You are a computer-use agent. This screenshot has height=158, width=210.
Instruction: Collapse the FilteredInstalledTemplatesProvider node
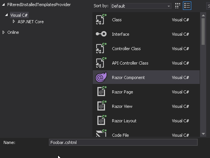pyautogui.click(x=3, y=5)
